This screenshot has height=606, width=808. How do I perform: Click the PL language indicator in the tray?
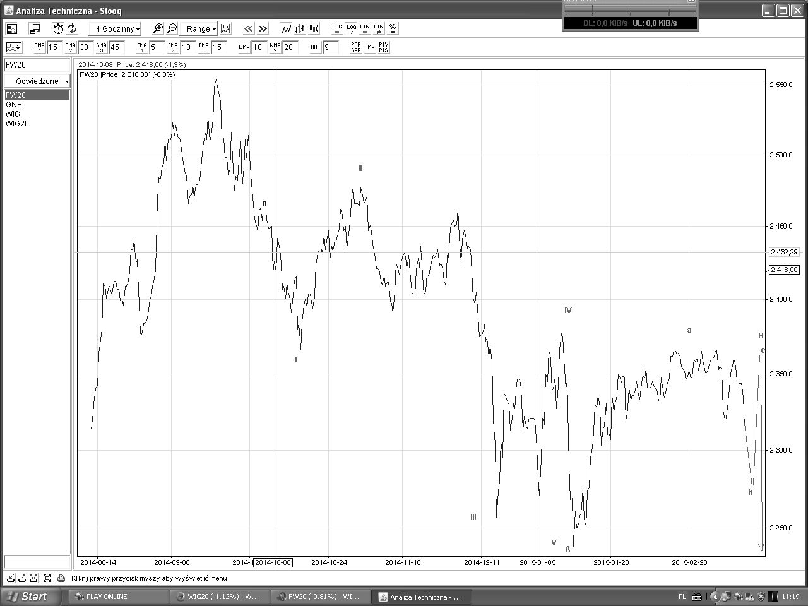(682, 597)
